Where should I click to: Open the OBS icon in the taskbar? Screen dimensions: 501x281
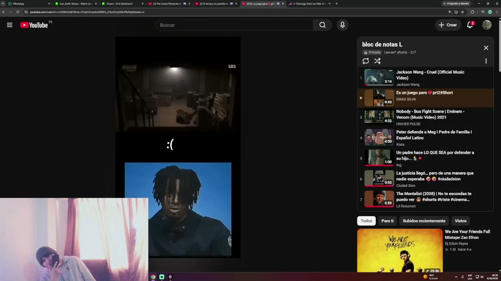170,277
